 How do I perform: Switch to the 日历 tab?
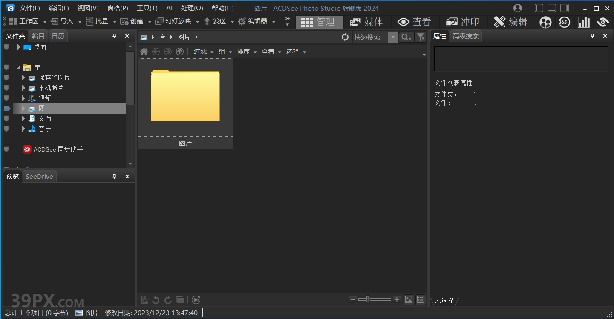pos(58,36)
